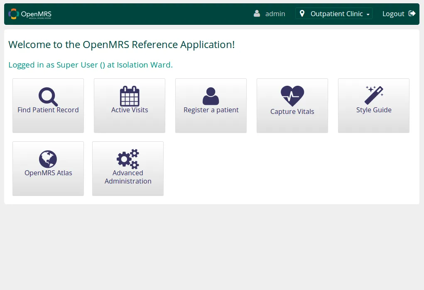Screen dimensions: 424x290
Task: Open Find Patient Record label
Action: (48, 110)
